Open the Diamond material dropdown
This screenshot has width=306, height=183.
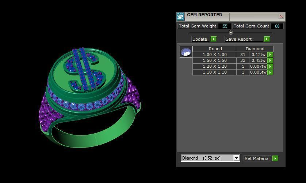(x=236, y=158)
